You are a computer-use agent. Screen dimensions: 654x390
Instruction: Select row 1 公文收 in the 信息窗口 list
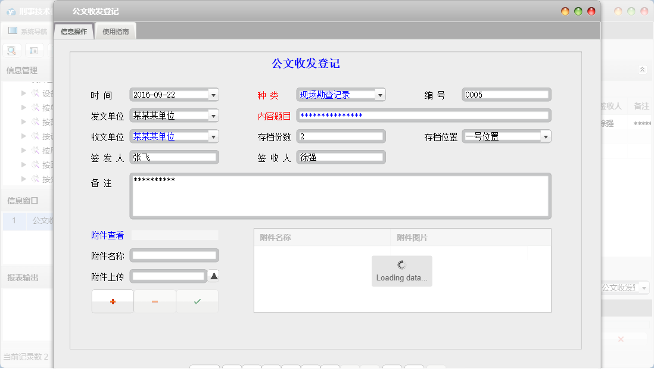(x=26, y=221)
